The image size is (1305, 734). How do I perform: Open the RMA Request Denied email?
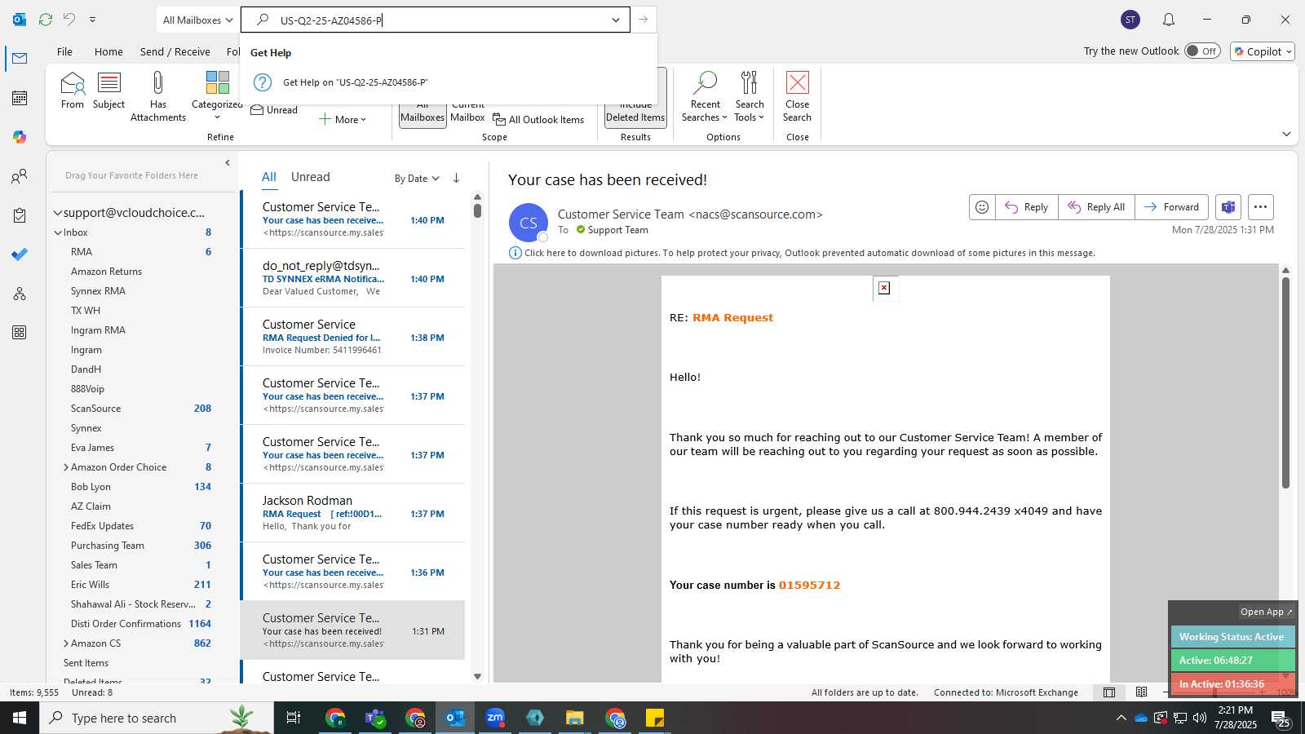tap(354, 337)
